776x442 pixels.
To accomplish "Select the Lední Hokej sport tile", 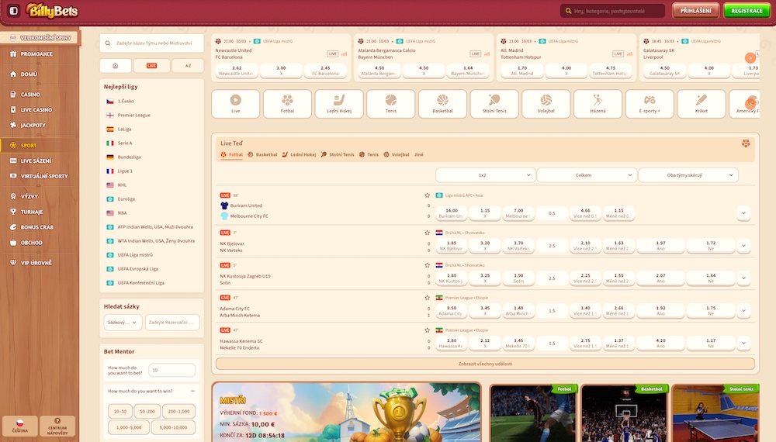I will click(339, 104).
